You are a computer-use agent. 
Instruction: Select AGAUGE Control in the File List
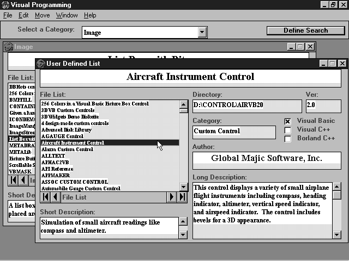coord(62,136)
